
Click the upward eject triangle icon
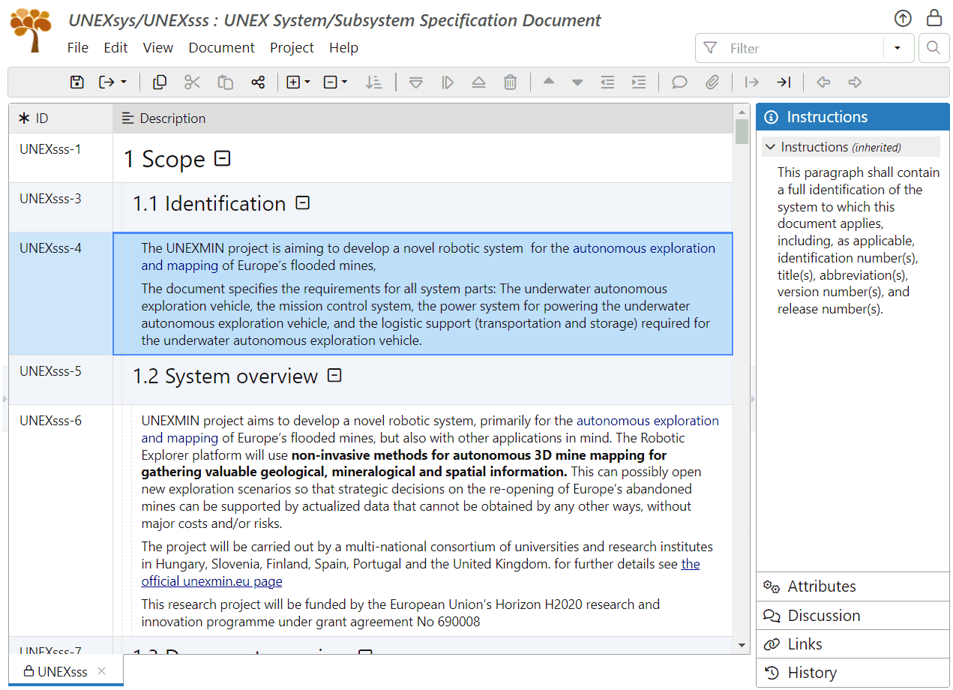point(479,82)
